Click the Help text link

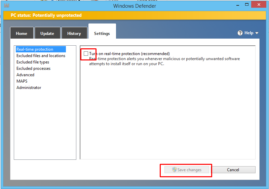[249, 33]
